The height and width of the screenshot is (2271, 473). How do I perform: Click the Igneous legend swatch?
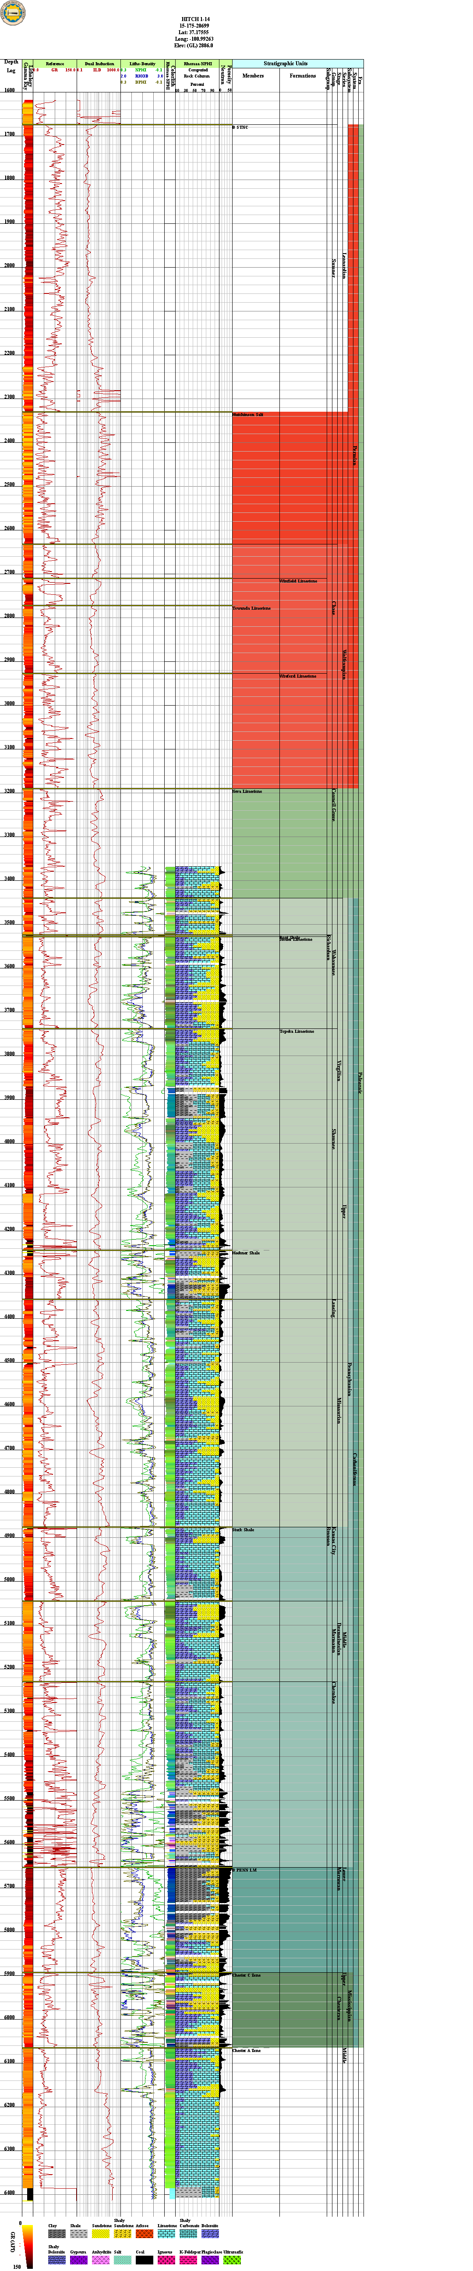[x=166, y=2260]
